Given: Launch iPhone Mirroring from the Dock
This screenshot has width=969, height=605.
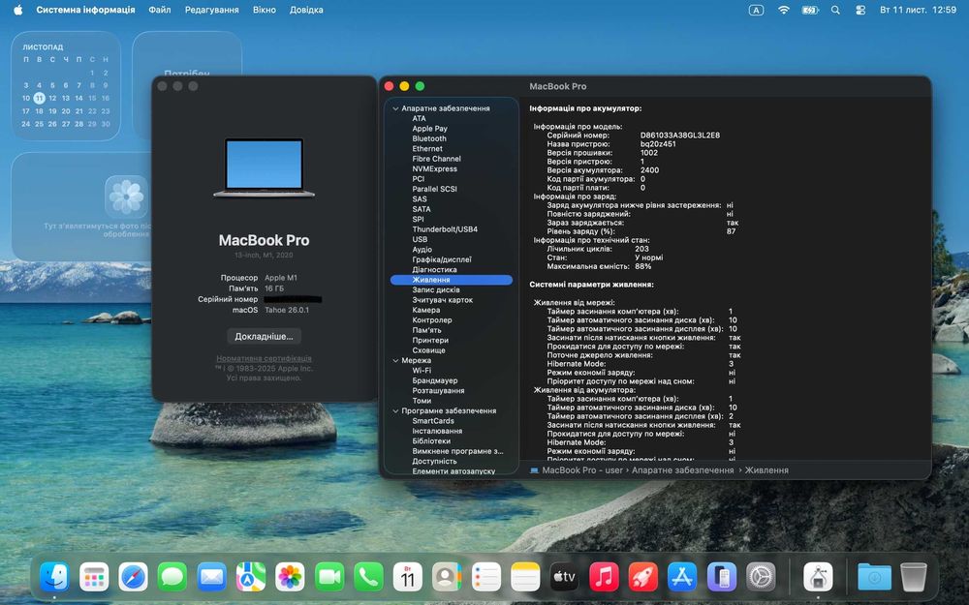Looking at the screenshot, I should pos(721,577).
